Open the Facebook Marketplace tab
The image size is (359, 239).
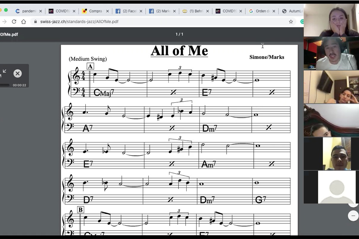tap(161, 11)
